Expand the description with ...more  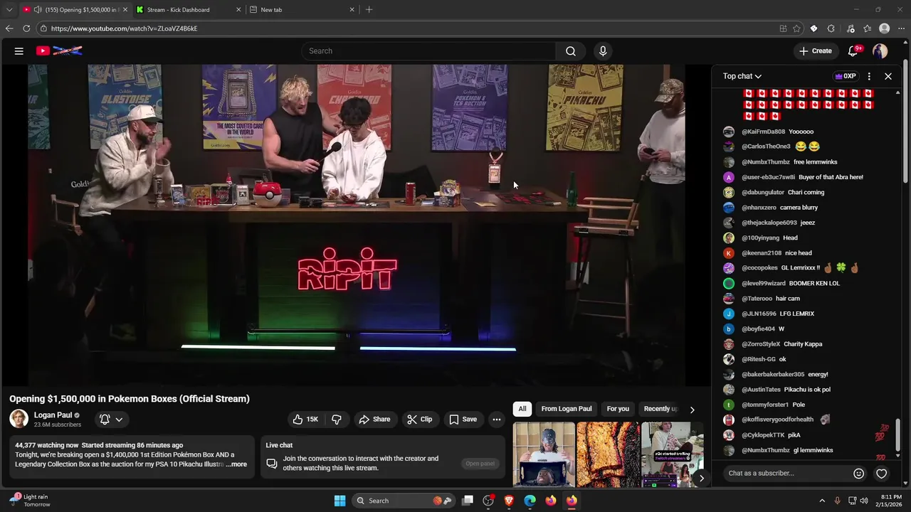(x=236, y=464)
